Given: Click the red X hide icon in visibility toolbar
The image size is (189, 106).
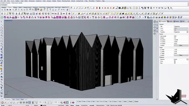Looking at the screenshot, I should [40, 14].
